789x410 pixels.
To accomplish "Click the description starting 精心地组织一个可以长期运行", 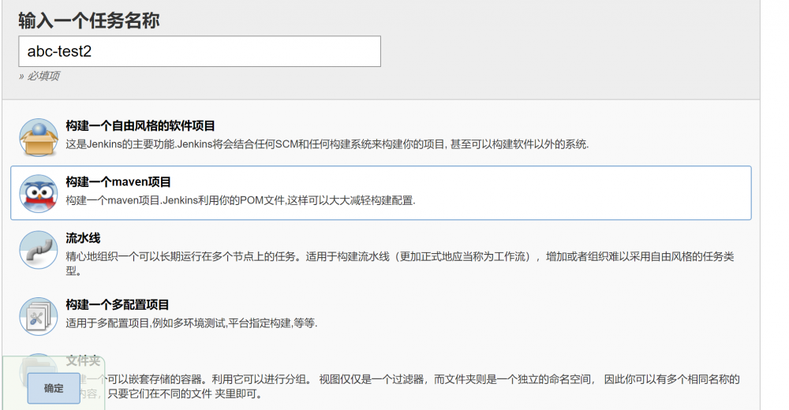I will coord(400,263).
